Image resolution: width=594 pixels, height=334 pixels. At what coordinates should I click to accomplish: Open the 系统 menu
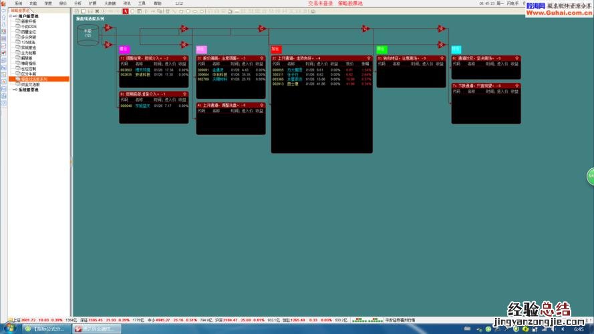tap(18, 3)
